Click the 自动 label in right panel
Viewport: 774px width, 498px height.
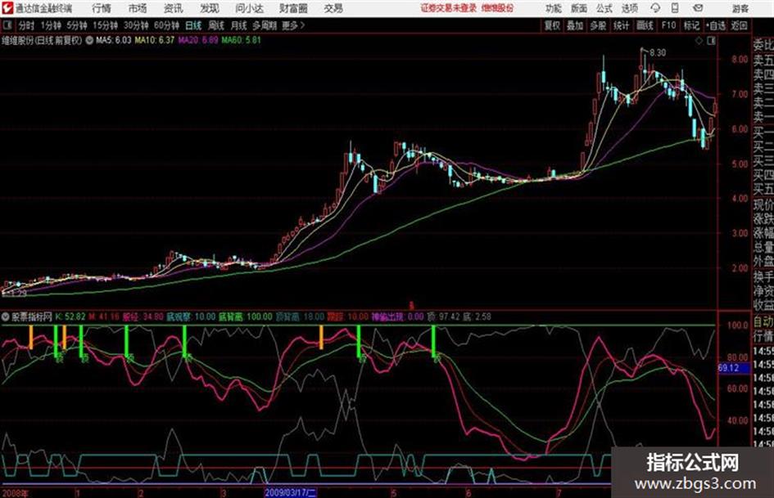[763, 322]
